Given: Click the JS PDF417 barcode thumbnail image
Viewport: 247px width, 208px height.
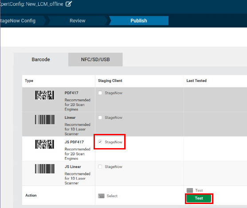Looking at the screenshot, I should point(45,144).
